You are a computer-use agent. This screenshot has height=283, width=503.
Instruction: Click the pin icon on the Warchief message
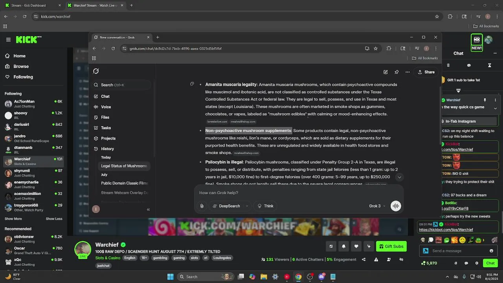485,100
